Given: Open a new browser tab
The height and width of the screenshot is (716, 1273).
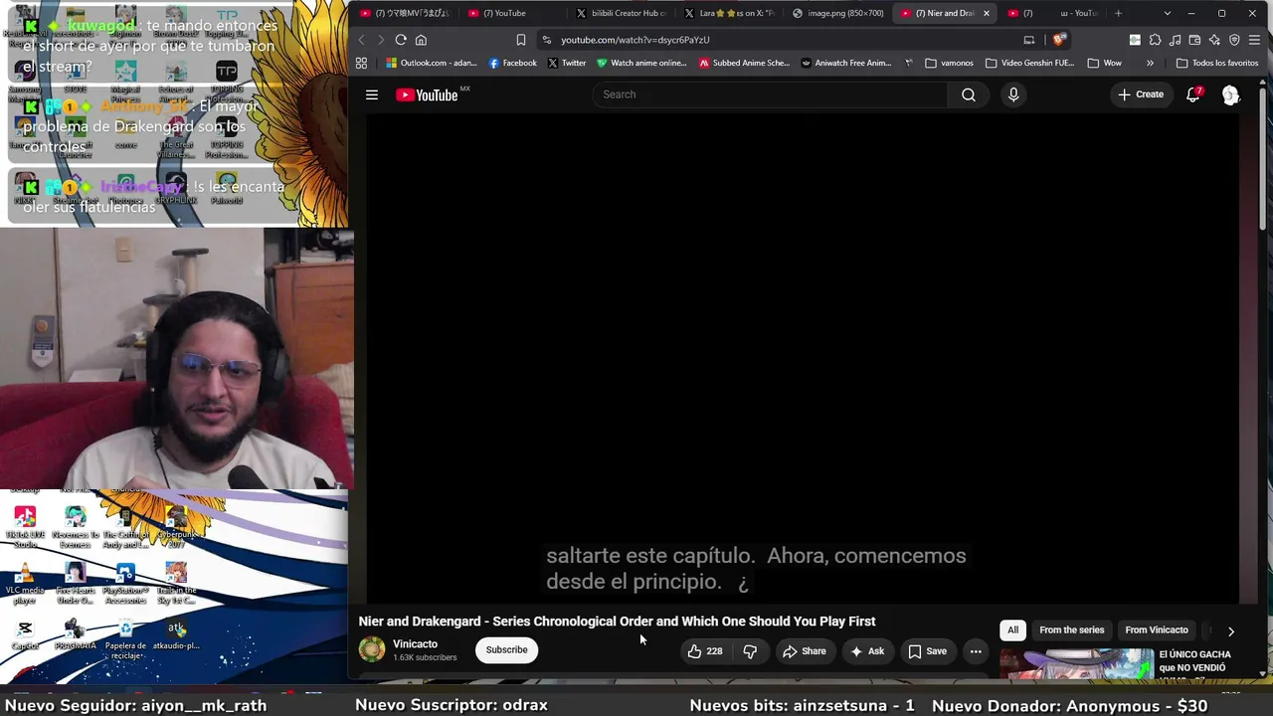Looking at the screenshot, I should coord(1118,13).
